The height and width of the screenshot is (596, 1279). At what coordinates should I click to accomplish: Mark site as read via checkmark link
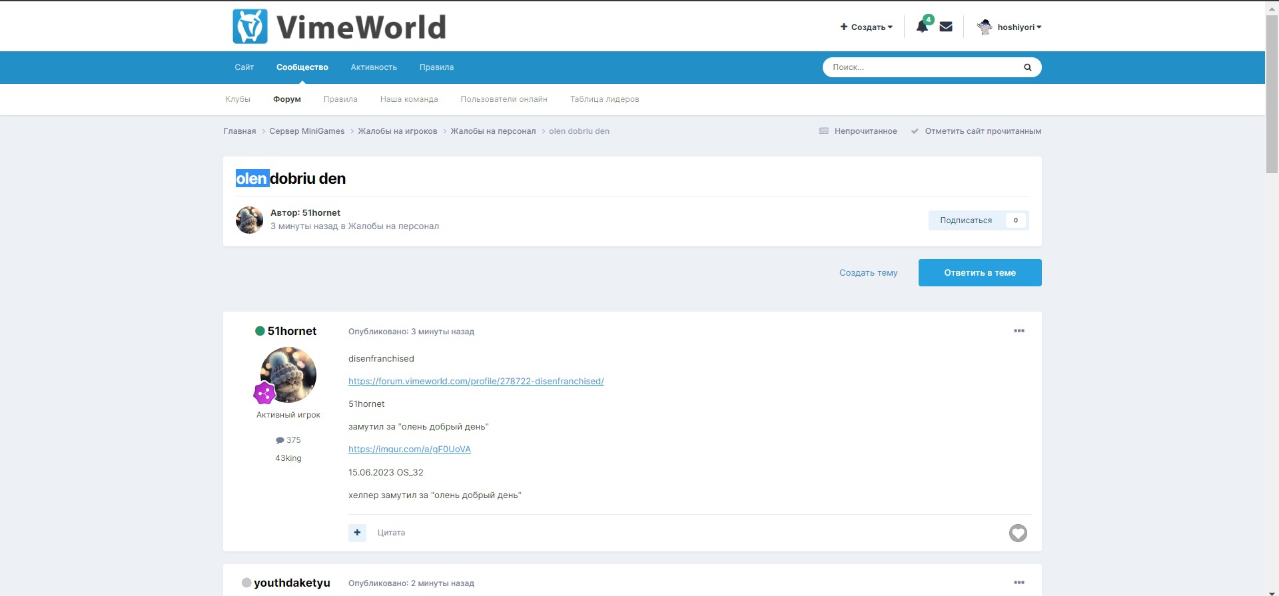(x=976, y=131)
